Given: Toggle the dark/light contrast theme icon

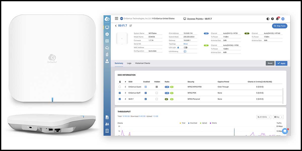Looking at the screenshot, I should 268,19.
